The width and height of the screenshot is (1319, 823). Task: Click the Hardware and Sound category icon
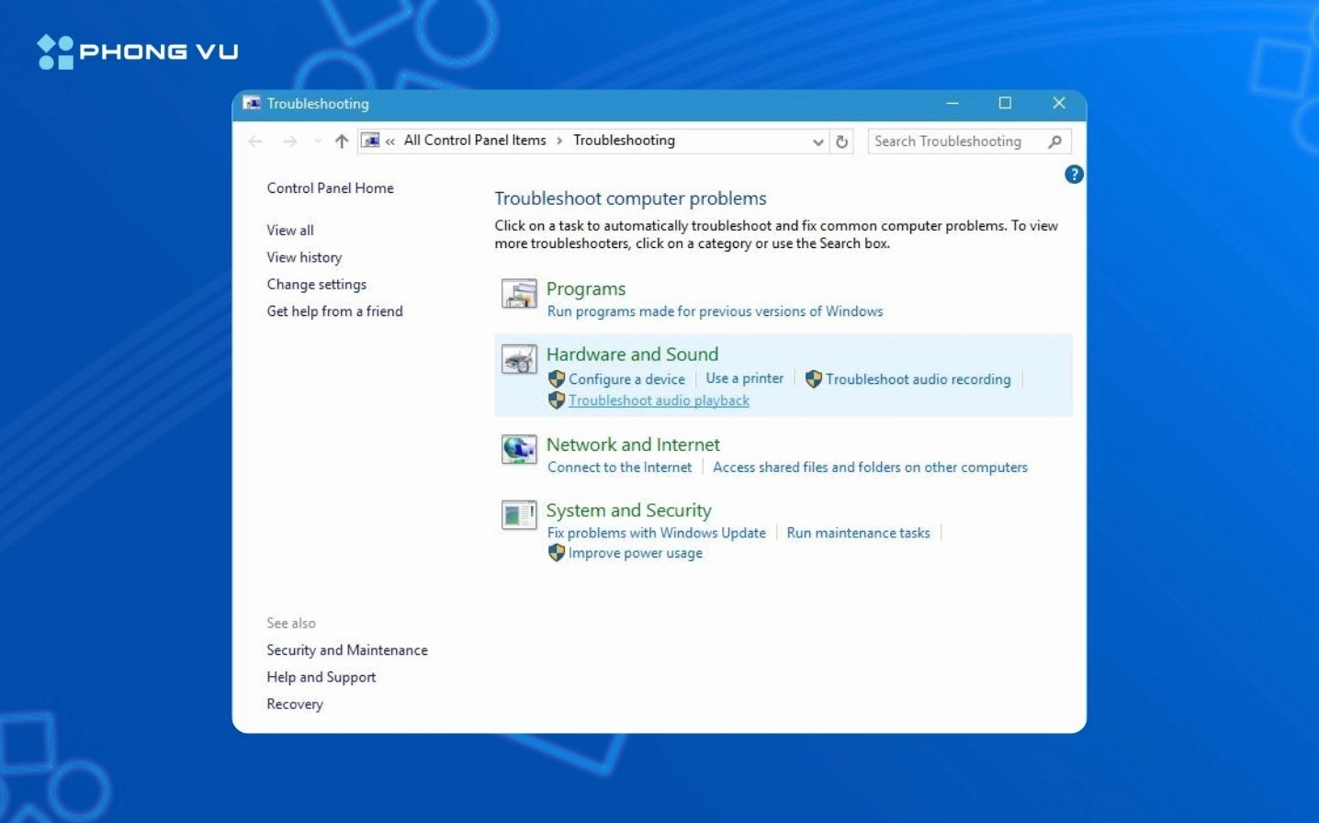click(519, 359)
